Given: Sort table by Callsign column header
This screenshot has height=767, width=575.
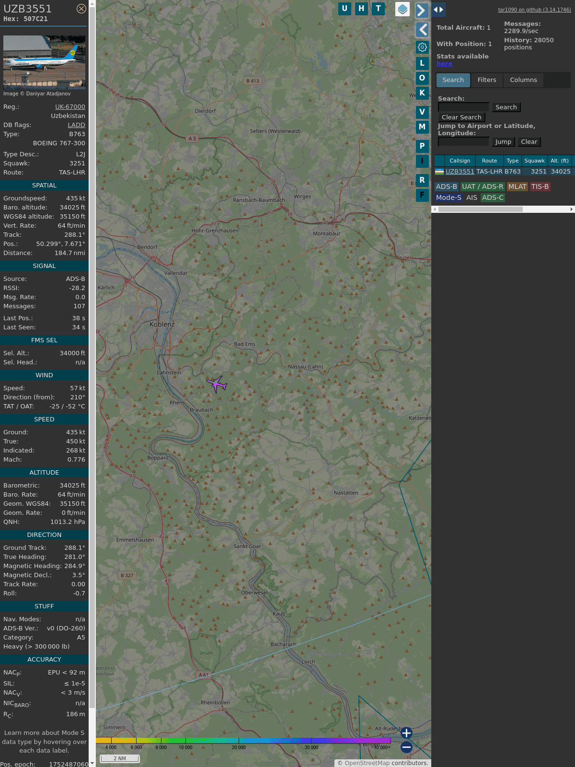Looking at the screenshot, I should (x=460, y=161).
